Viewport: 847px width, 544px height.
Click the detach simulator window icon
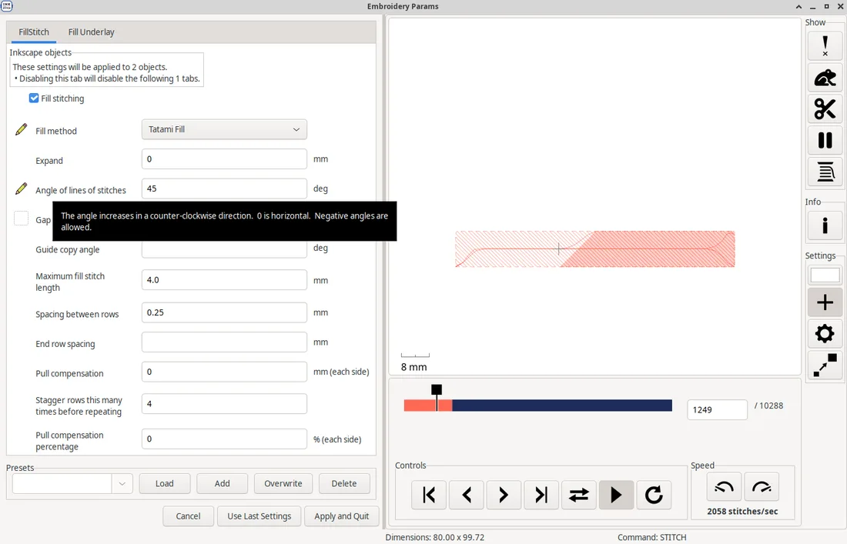tap(825, 365)
